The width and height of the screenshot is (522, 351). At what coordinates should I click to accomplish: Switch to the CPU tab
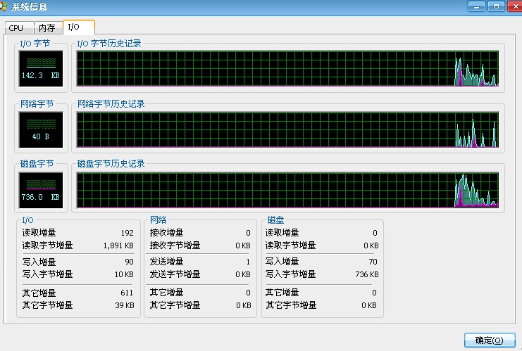point(19,28)
